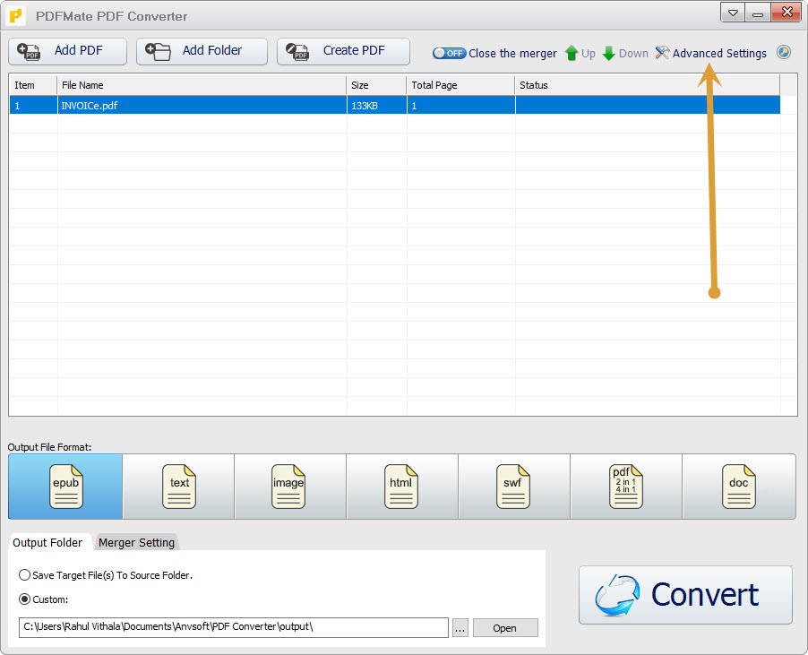808x655 pixels.
Task: Open Advanced Settings
Action: point(711,53)
